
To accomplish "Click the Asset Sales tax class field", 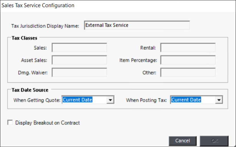I will point(79,60).
